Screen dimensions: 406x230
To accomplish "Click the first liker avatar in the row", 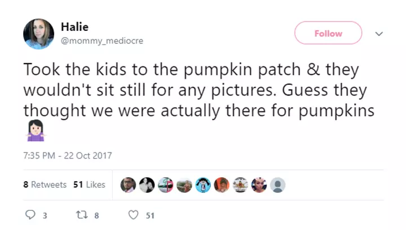I will pos(128,185).
